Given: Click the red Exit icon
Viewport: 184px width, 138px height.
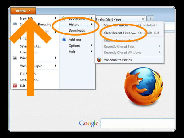Looking at the screenshot, I should [15, 86].
